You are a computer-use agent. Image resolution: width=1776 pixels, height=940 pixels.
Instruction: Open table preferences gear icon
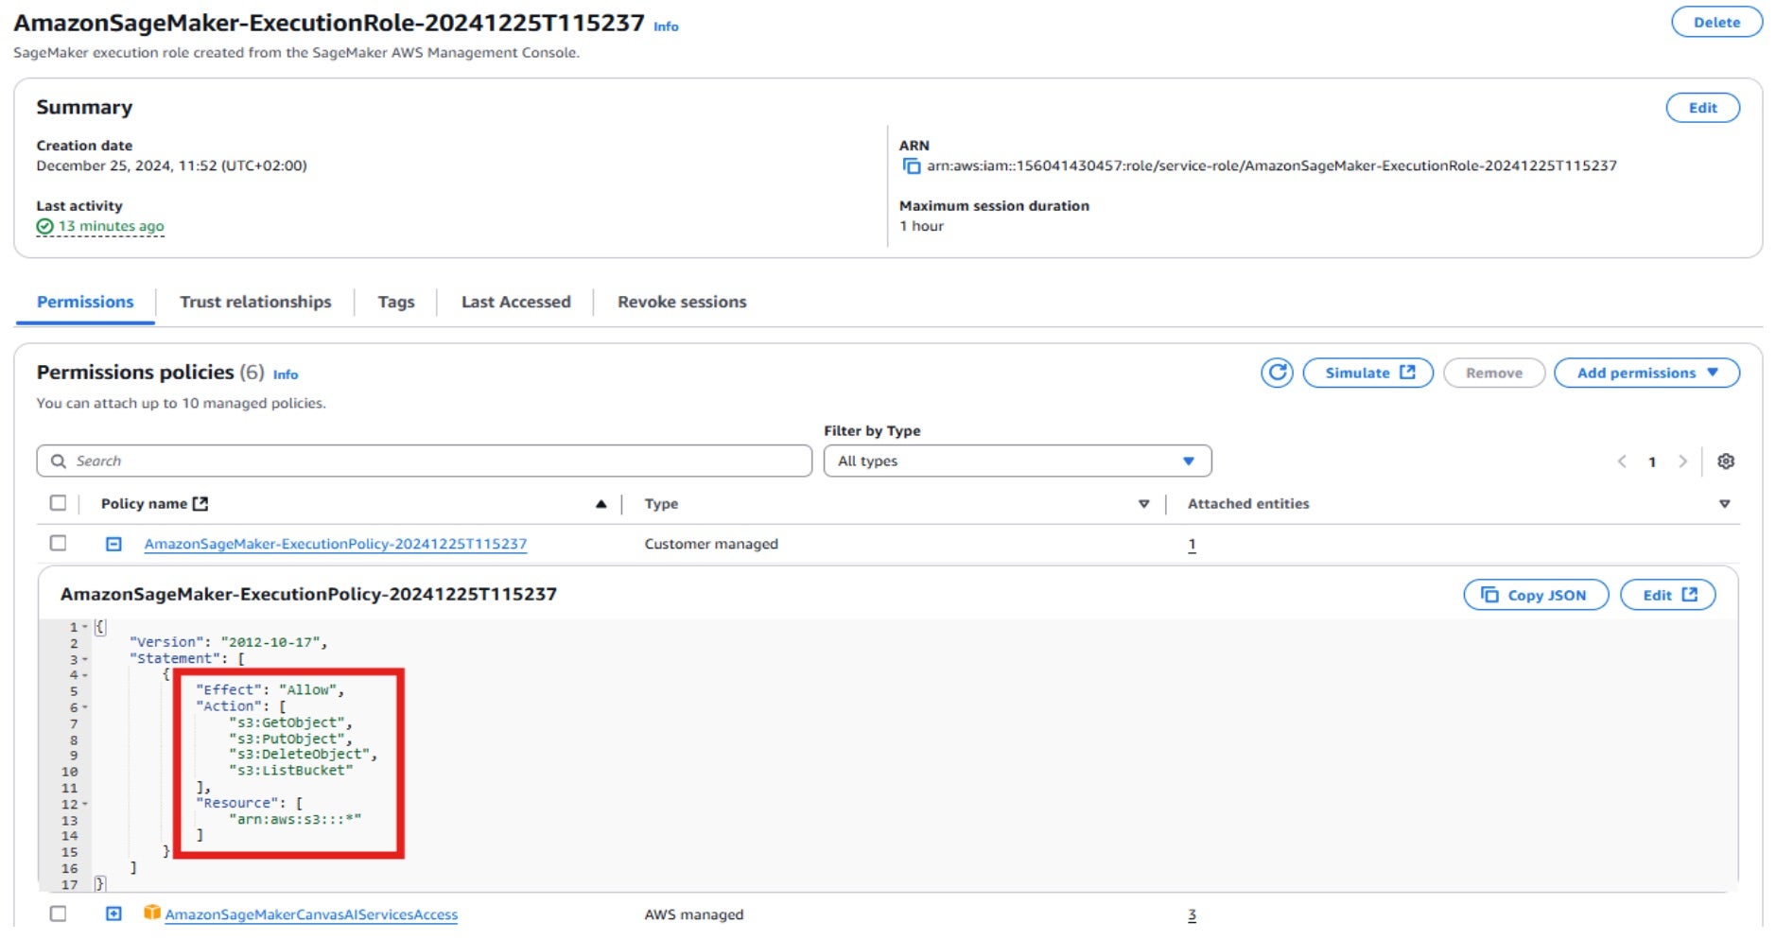(1725, 461)
